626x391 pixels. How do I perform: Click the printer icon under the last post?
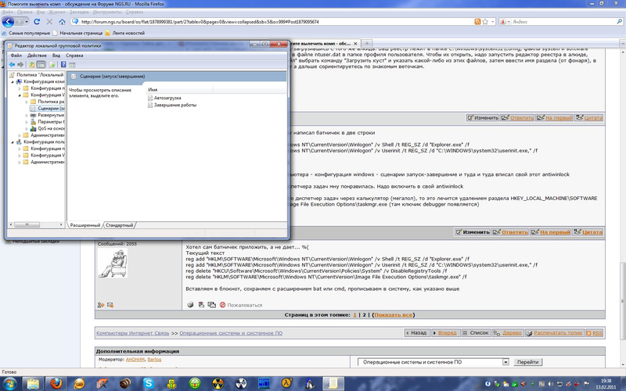pos(190,305)
